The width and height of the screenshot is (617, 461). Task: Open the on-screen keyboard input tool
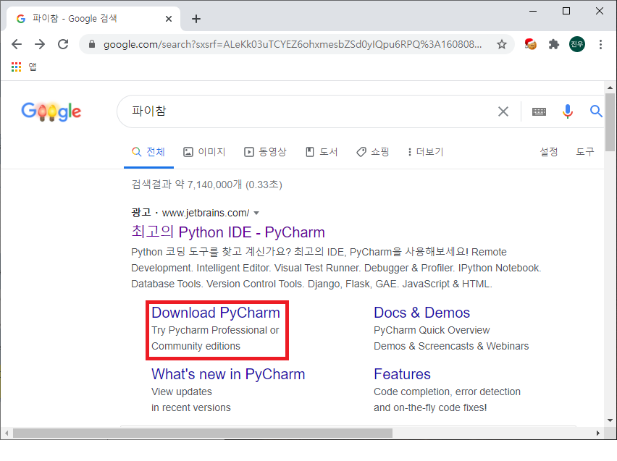[x=539, y=111]
